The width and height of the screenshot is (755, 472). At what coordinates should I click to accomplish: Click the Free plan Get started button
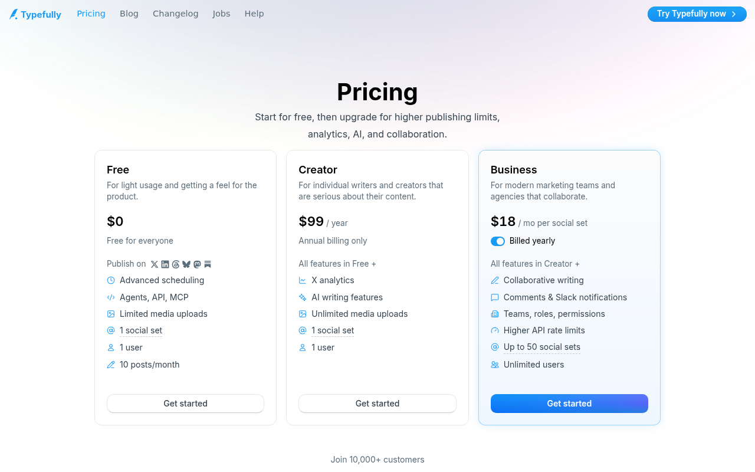[185, 404]
